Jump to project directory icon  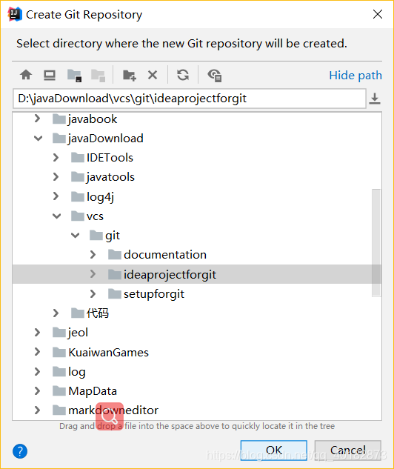tap(74, 76)
